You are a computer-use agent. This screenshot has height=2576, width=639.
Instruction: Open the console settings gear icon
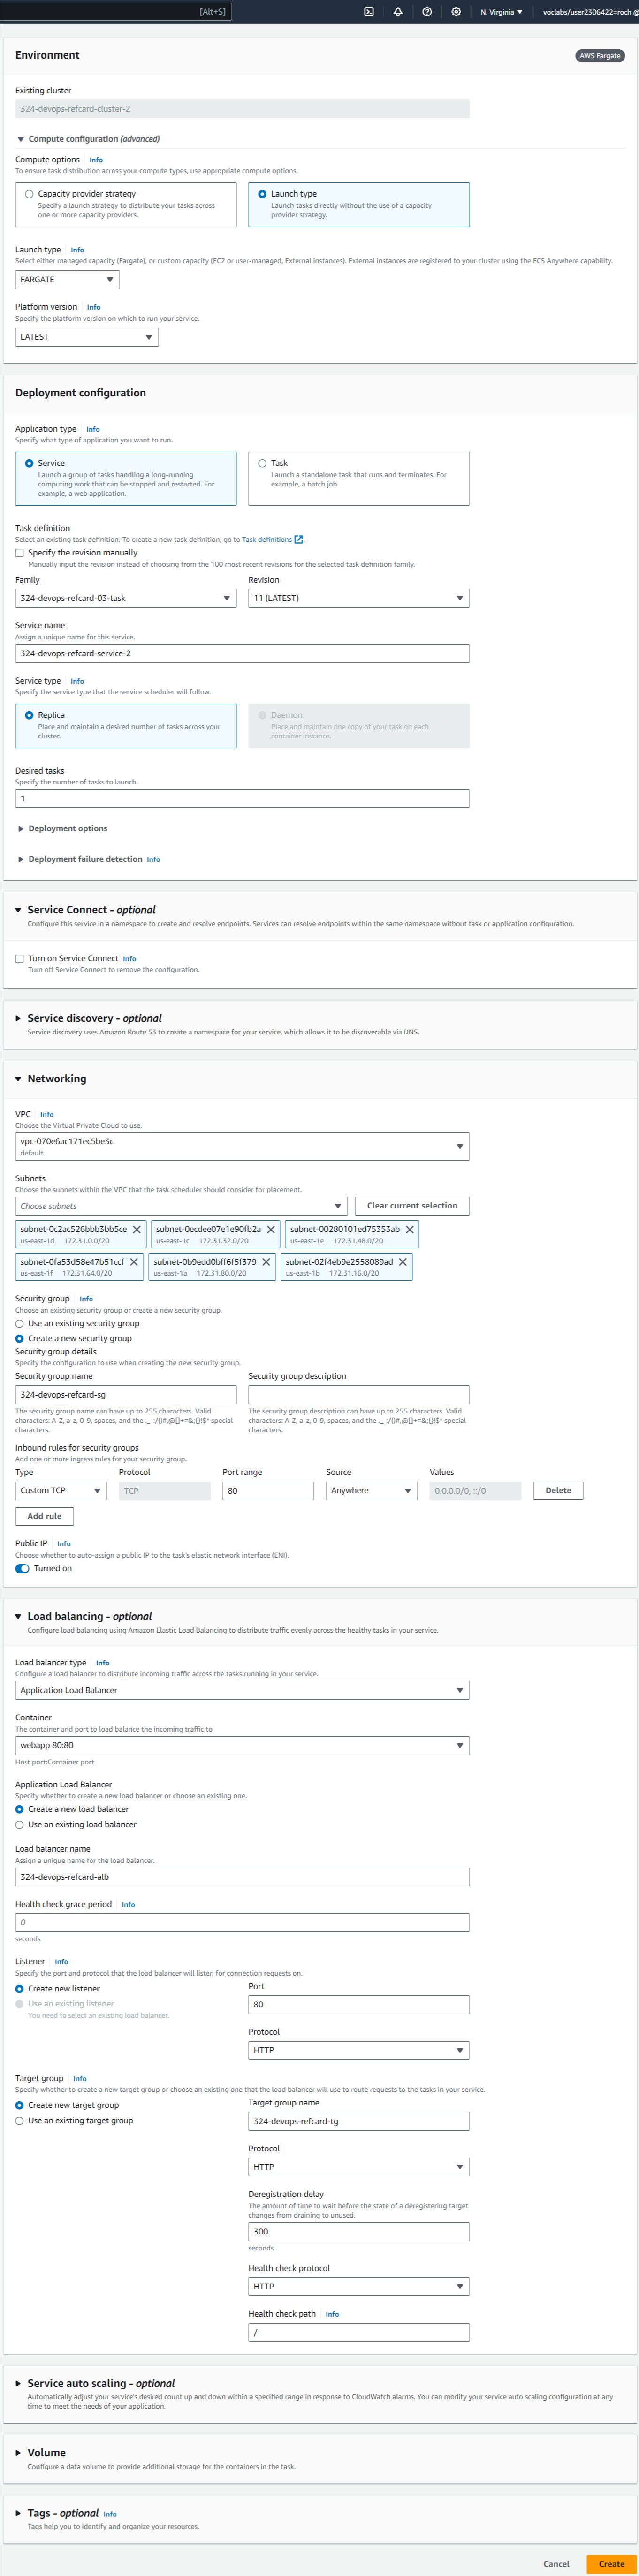point(456,12)
